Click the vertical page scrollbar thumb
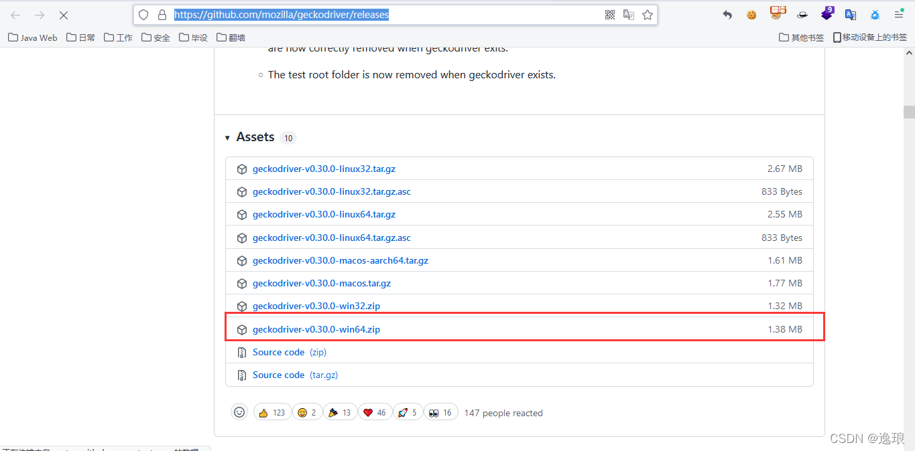 click(x=909, y=112)
